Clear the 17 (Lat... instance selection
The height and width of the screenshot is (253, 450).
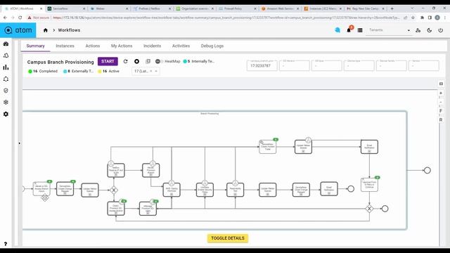pyautogui.click(x=151, y=71)
